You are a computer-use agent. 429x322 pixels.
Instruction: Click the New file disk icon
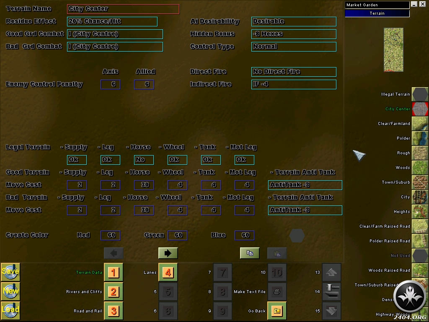[10, 291]
